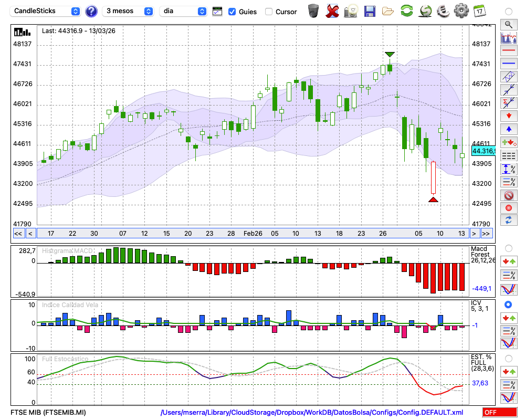
Task: Enable the Cursor checkbox
Action: 268,12
